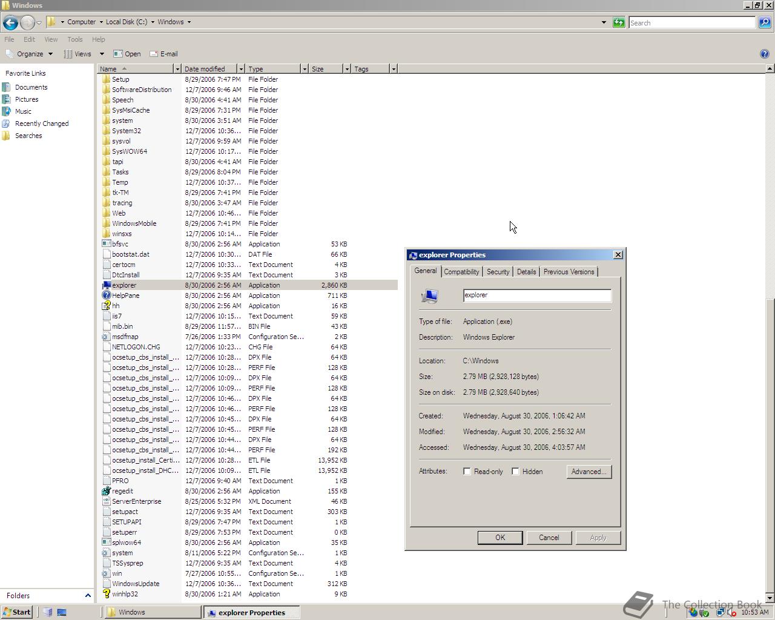Select the ServerEnterprise XML document icon

click(x=107, y=501)
